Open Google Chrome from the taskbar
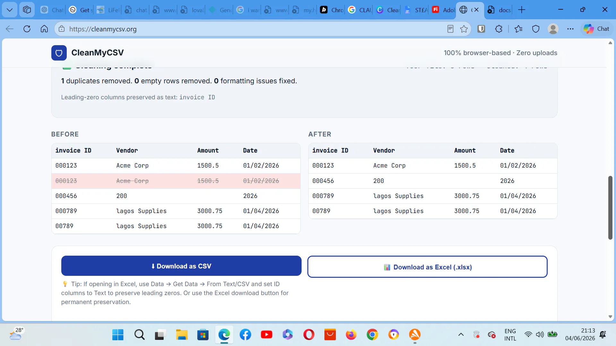Viewport: 616px width, 346px height. tap(372, 335)
